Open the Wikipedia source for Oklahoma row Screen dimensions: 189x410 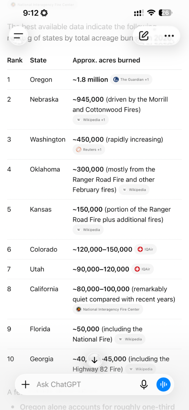pos(134,190)
